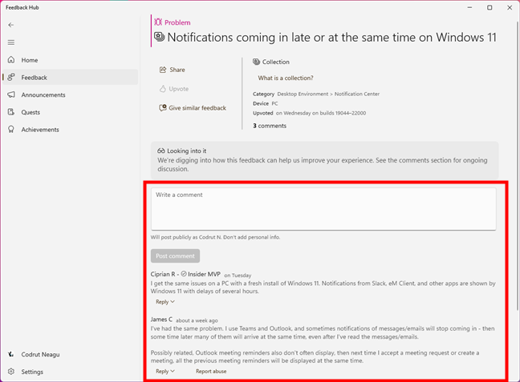Screen dimensions: 520x382
Task: Click the Share icon
Action: tap(163, 70)
